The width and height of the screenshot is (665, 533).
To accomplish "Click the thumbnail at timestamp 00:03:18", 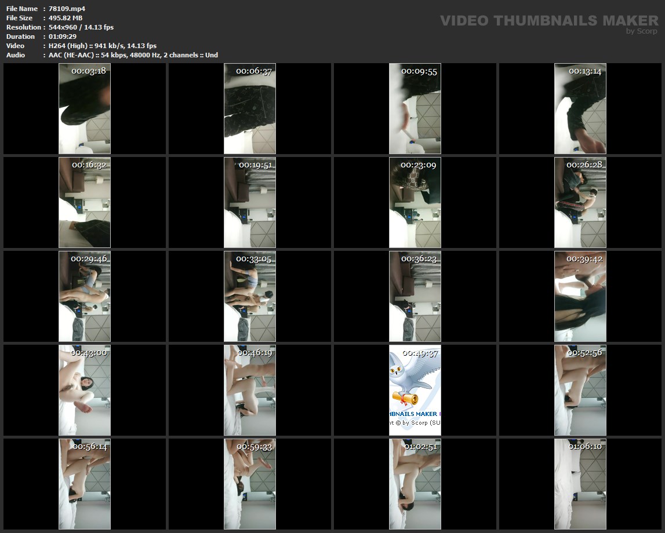I will [85, 109].
